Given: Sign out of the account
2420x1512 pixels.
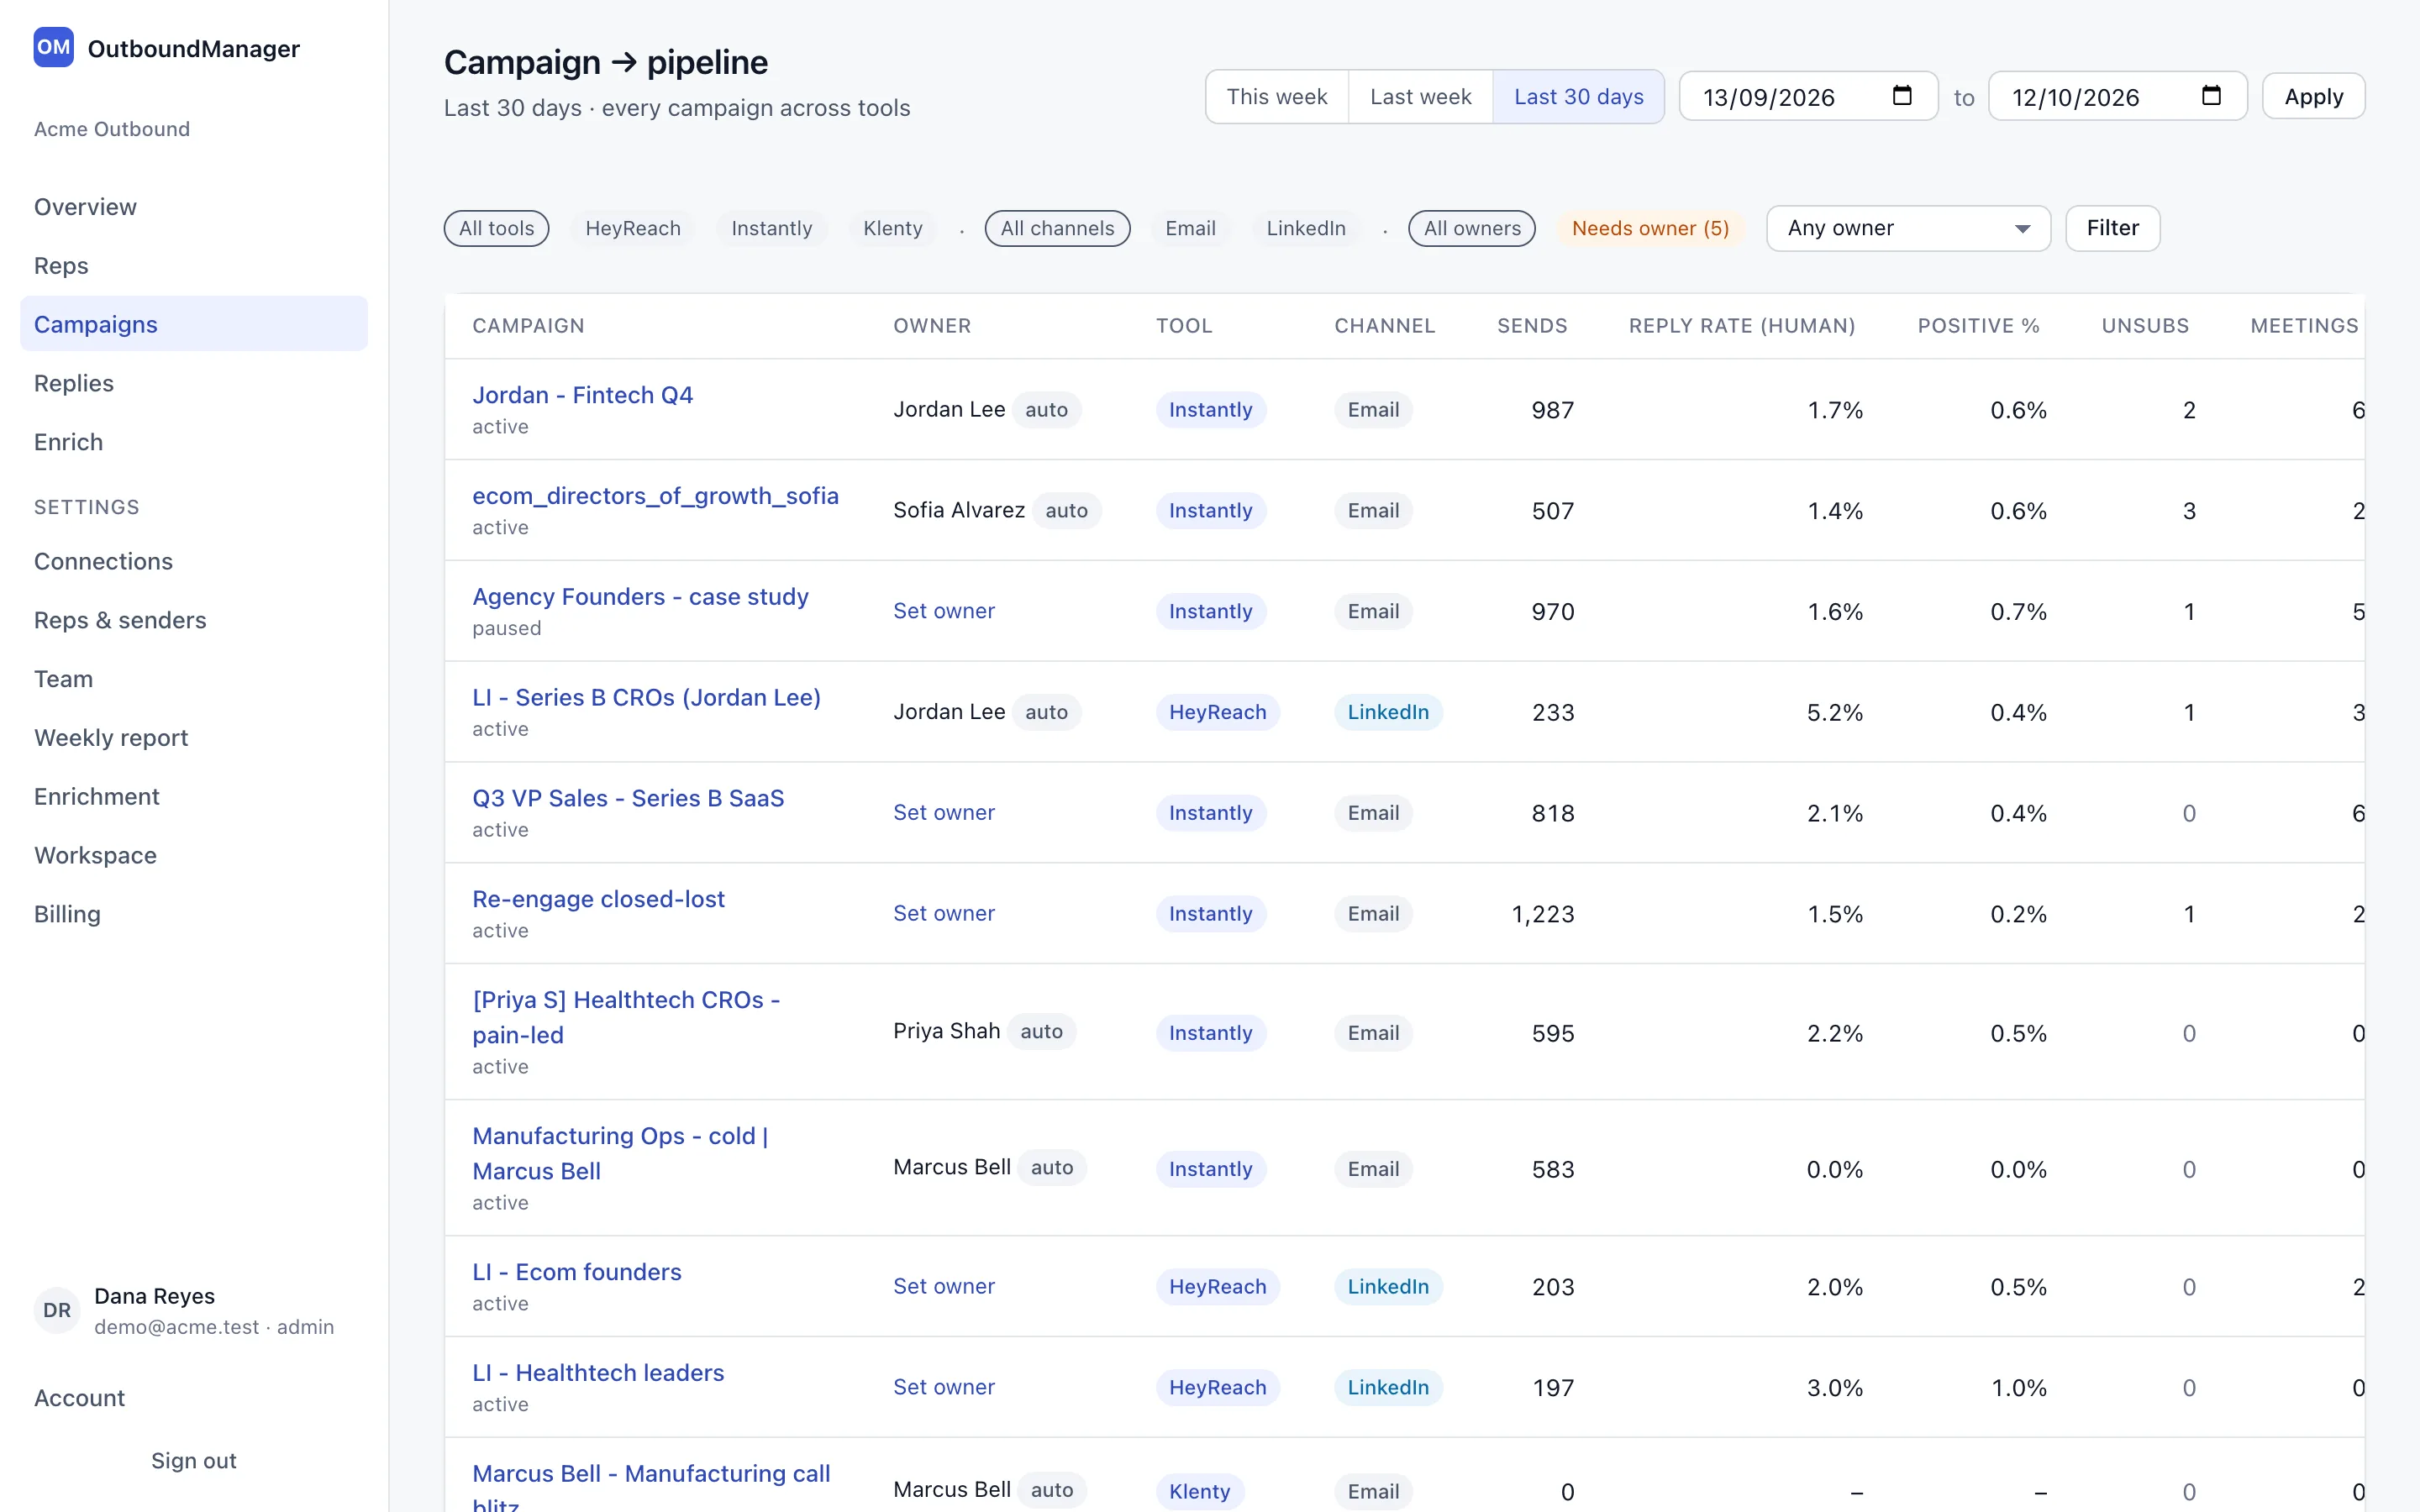Looking at the screenshot, I should pyautogui.click(x=194, y=1460).
